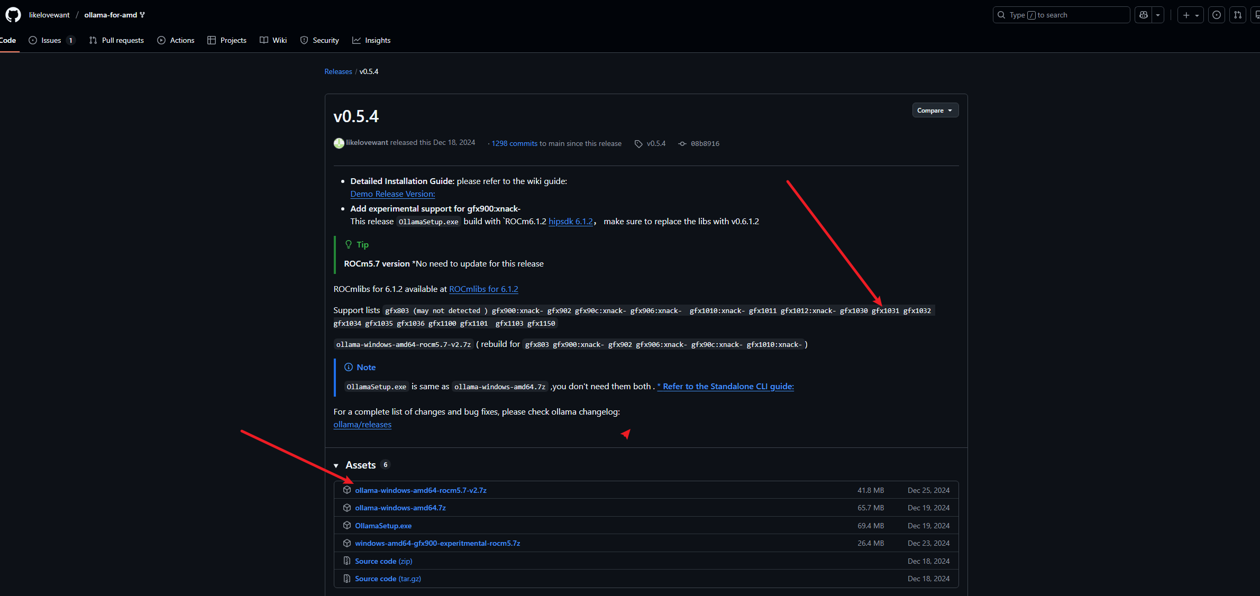The width and height of the screenshot is (1260, 596).
Task: Download ollama-windows-amd64-rocm5.7-v2.7z asset
Action: tap(421, 490)
